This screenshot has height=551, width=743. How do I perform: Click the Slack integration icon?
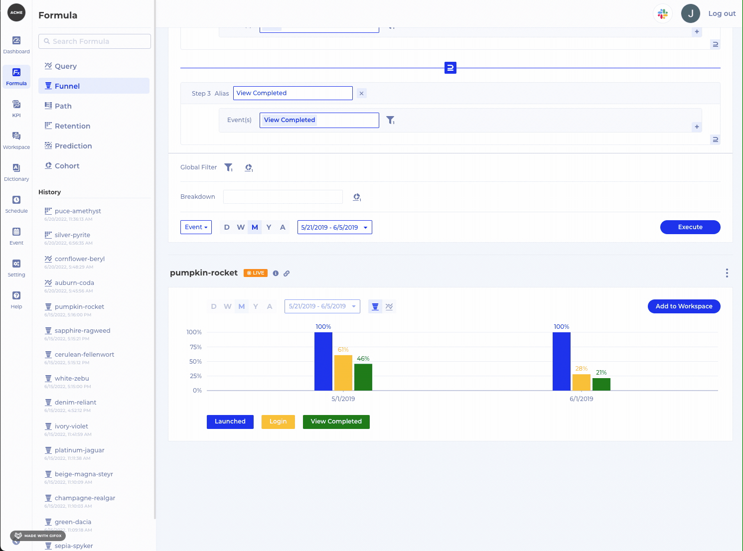coord(663,14)
